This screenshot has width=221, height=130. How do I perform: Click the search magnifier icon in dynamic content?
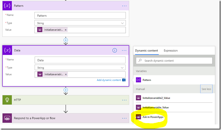tap(140, 61)
